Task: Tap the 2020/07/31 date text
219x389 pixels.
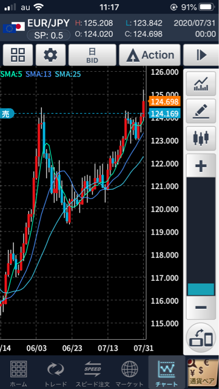Action: (x=195, y=23)
